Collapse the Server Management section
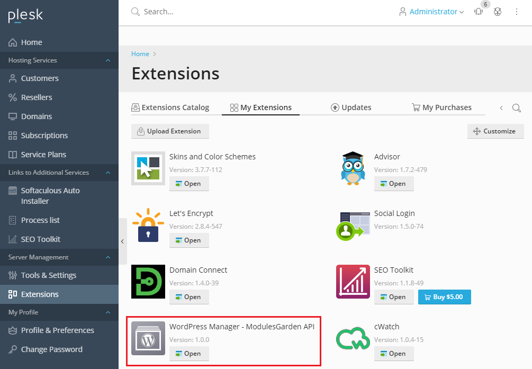 pos(108,257)
